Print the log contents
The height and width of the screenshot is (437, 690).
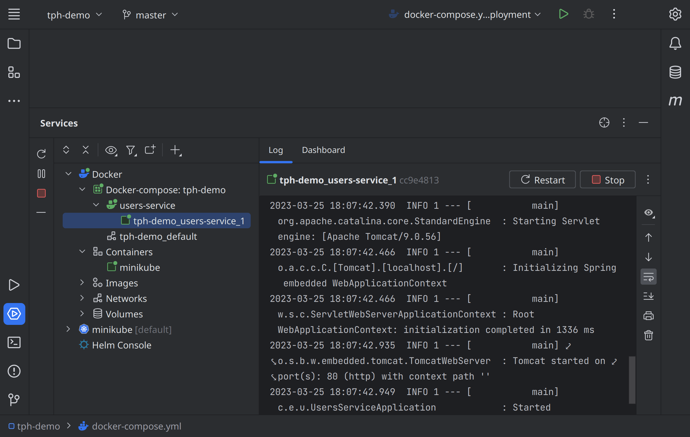649,315
